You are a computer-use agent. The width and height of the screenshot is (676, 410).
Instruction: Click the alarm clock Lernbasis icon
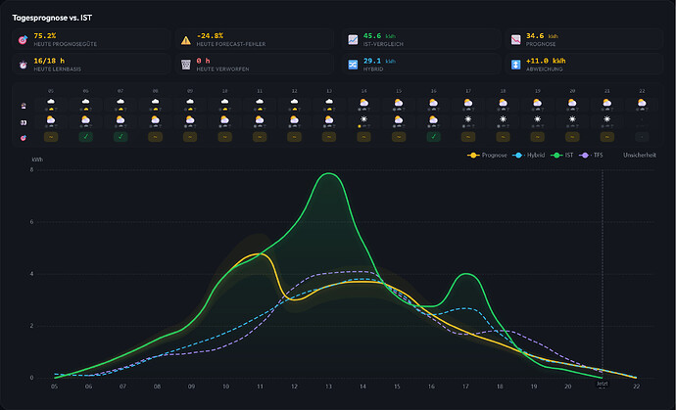[x=23, y=65]
